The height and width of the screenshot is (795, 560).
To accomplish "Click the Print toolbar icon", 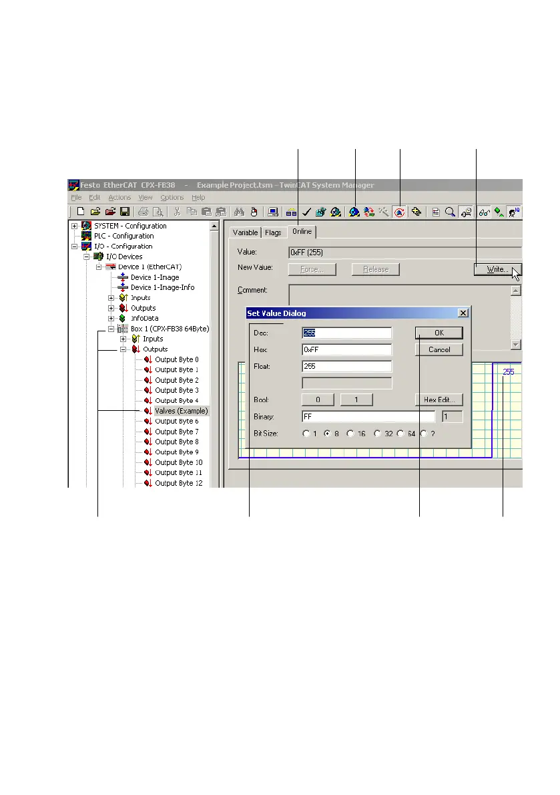I will (x=144, y=212).
